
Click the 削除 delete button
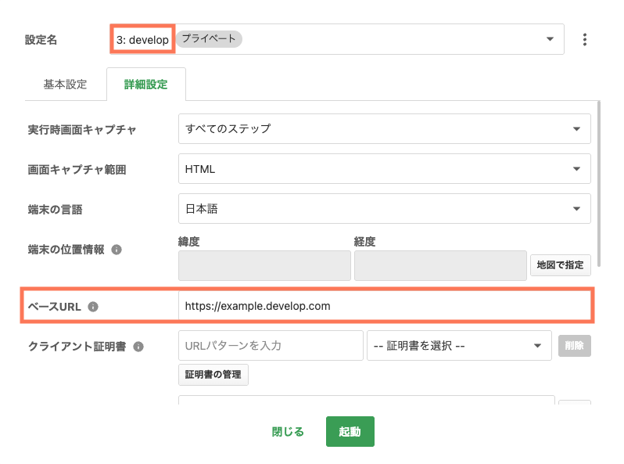574,346
